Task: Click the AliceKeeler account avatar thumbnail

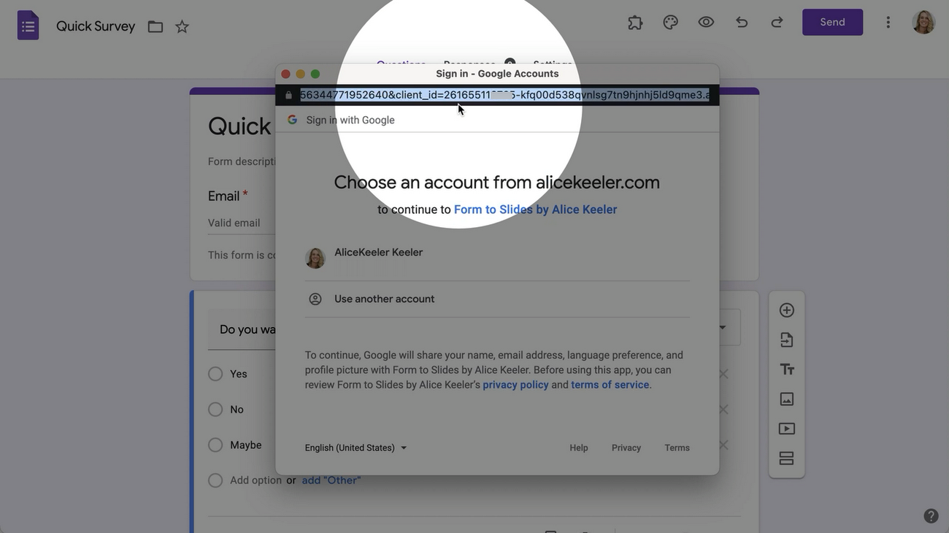Action: pyautogui.click(x=315, y=258)
